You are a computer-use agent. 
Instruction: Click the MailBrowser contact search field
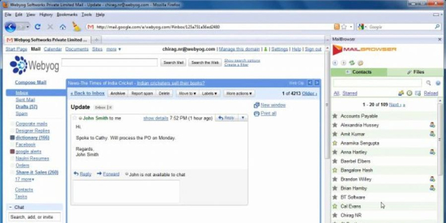click(x=377, y=83)
